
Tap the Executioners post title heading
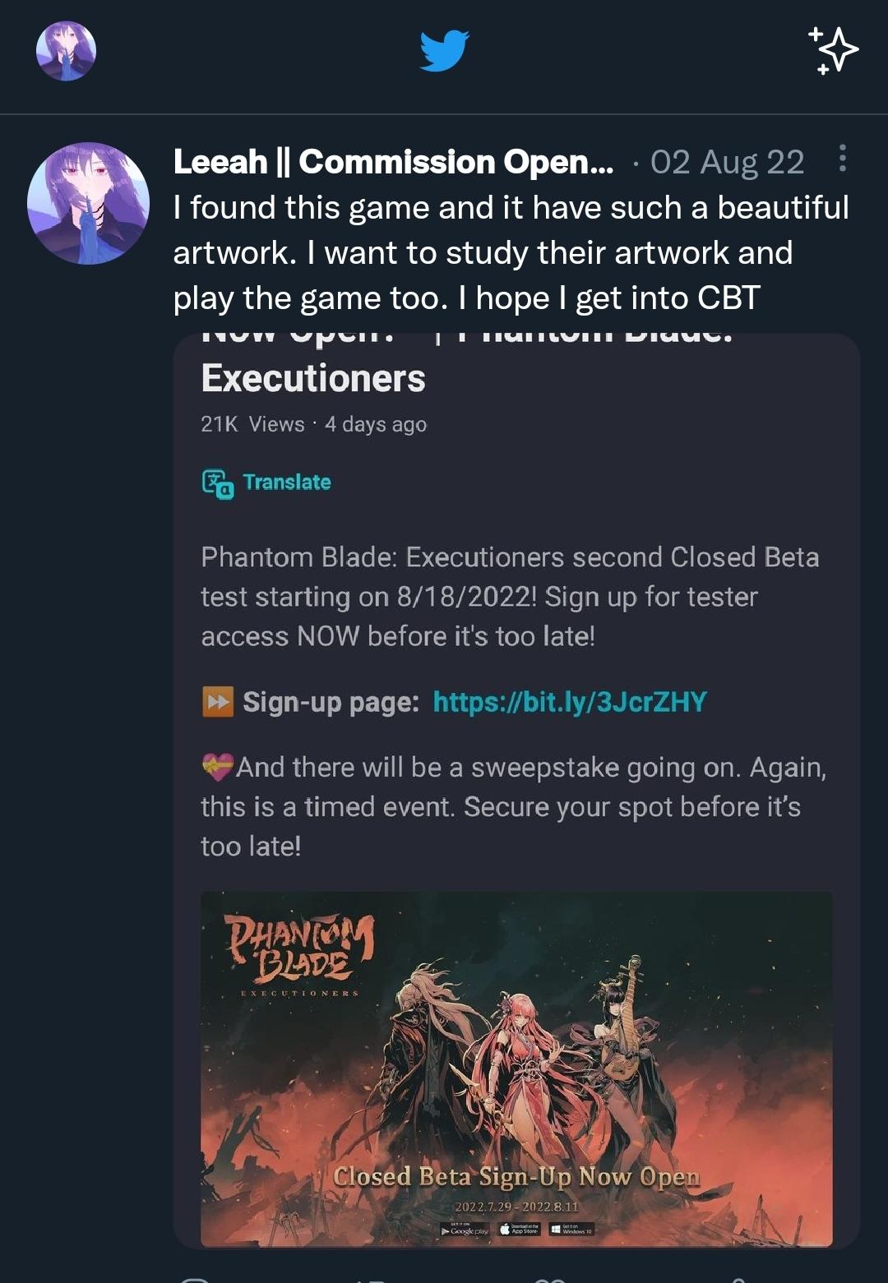313,378
